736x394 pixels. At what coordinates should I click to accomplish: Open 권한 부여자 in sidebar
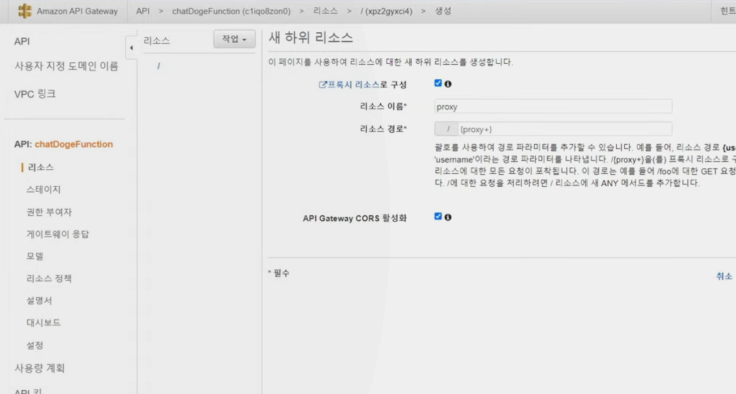(x=49, y=212)
